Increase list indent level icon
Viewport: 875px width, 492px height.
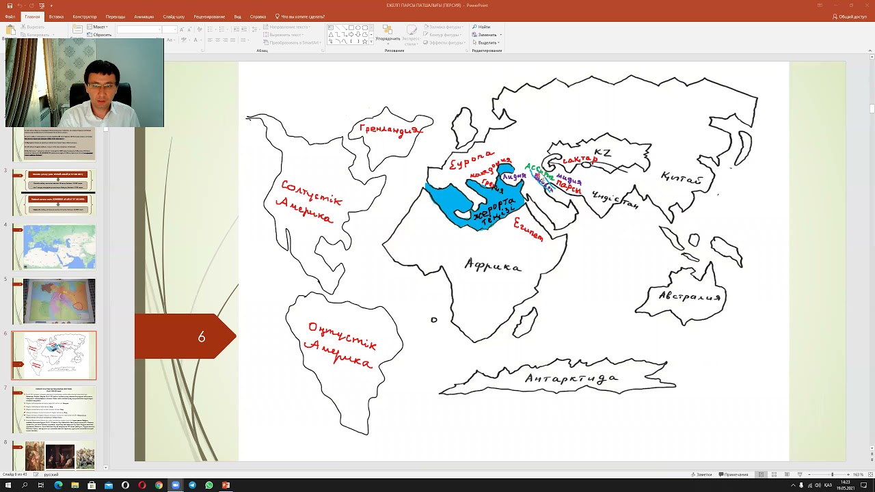(x=245, y=30)
